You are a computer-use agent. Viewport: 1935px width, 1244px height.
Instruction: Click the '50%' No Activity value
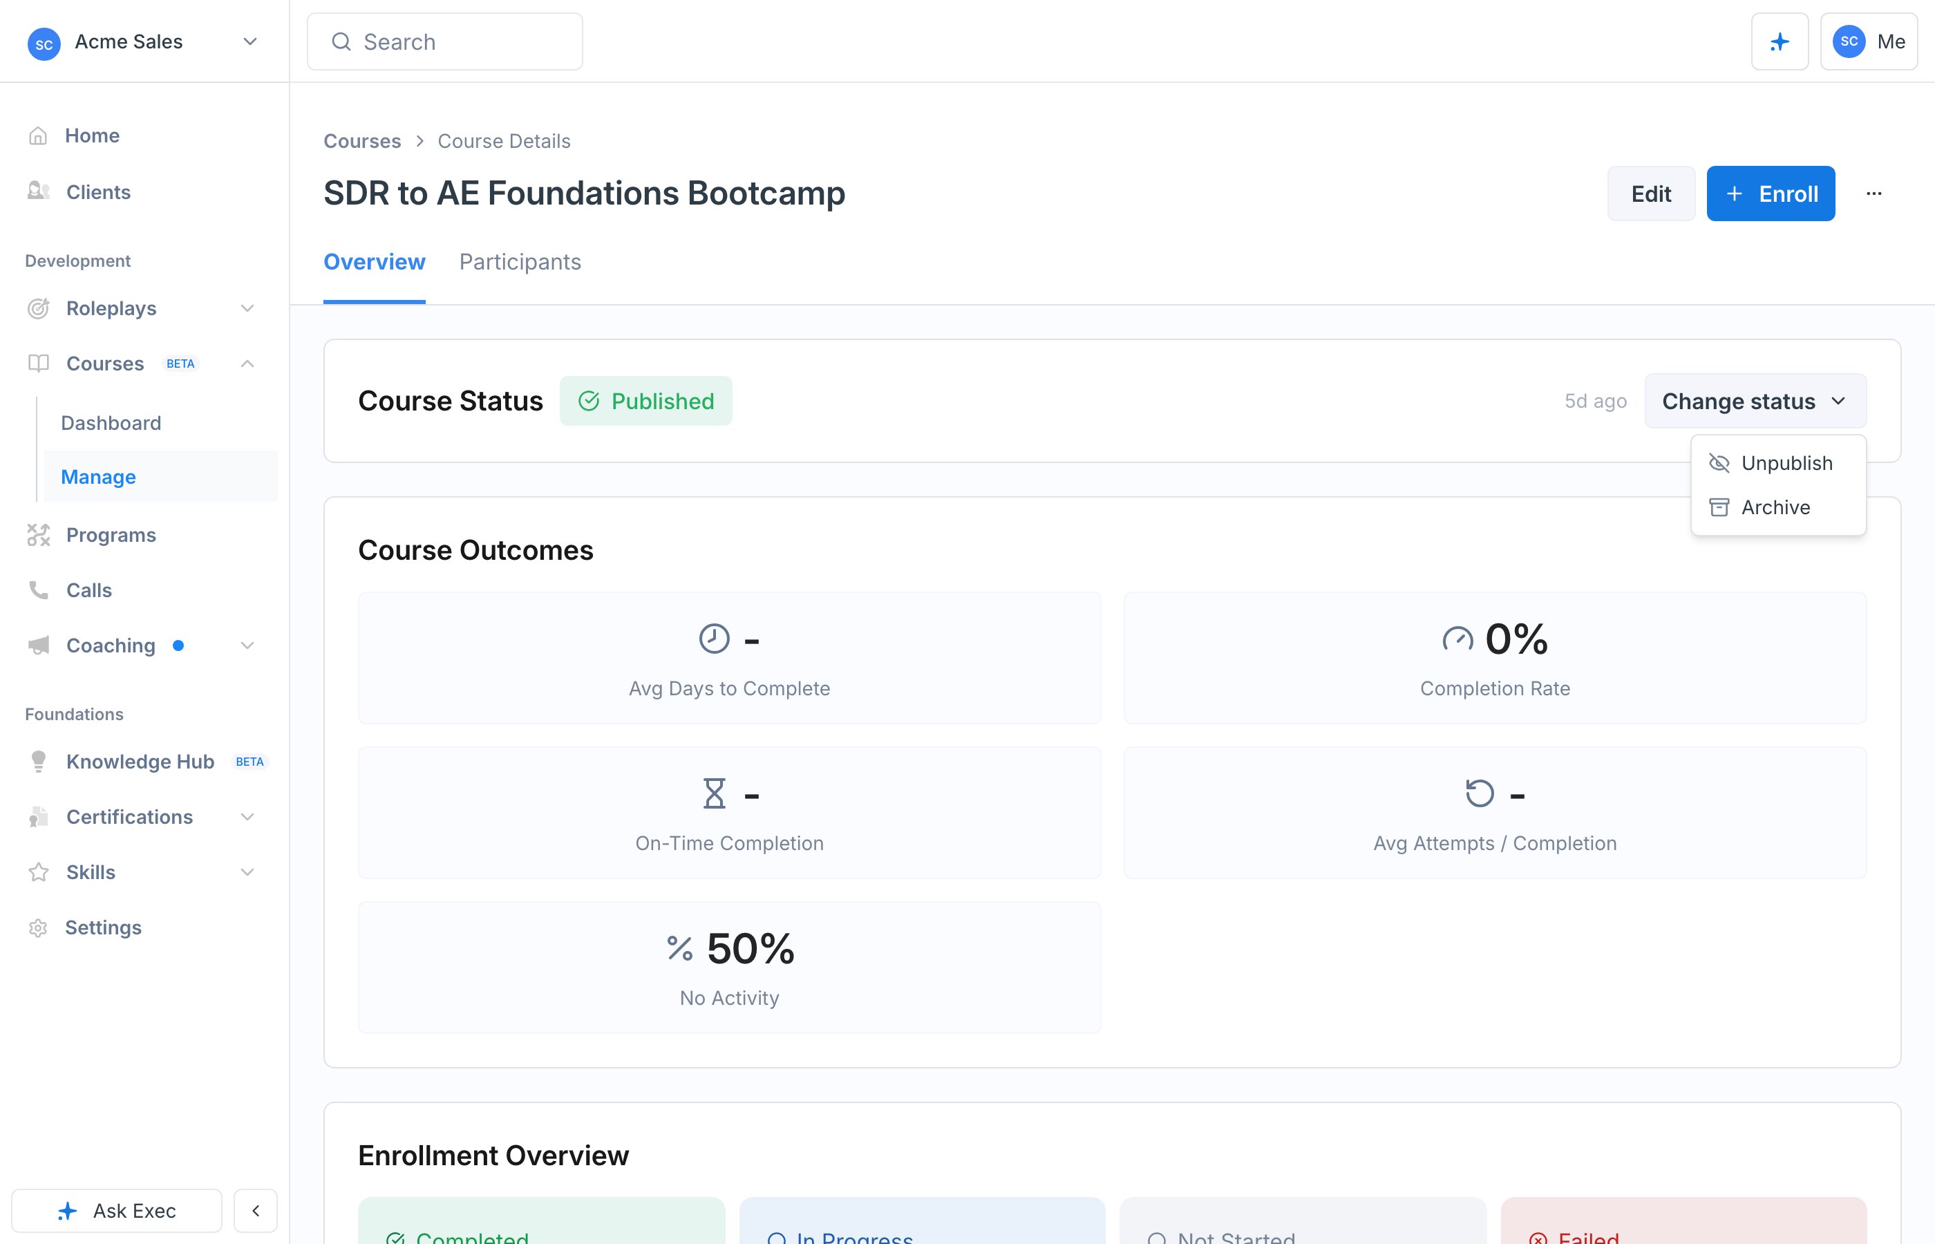751,948
